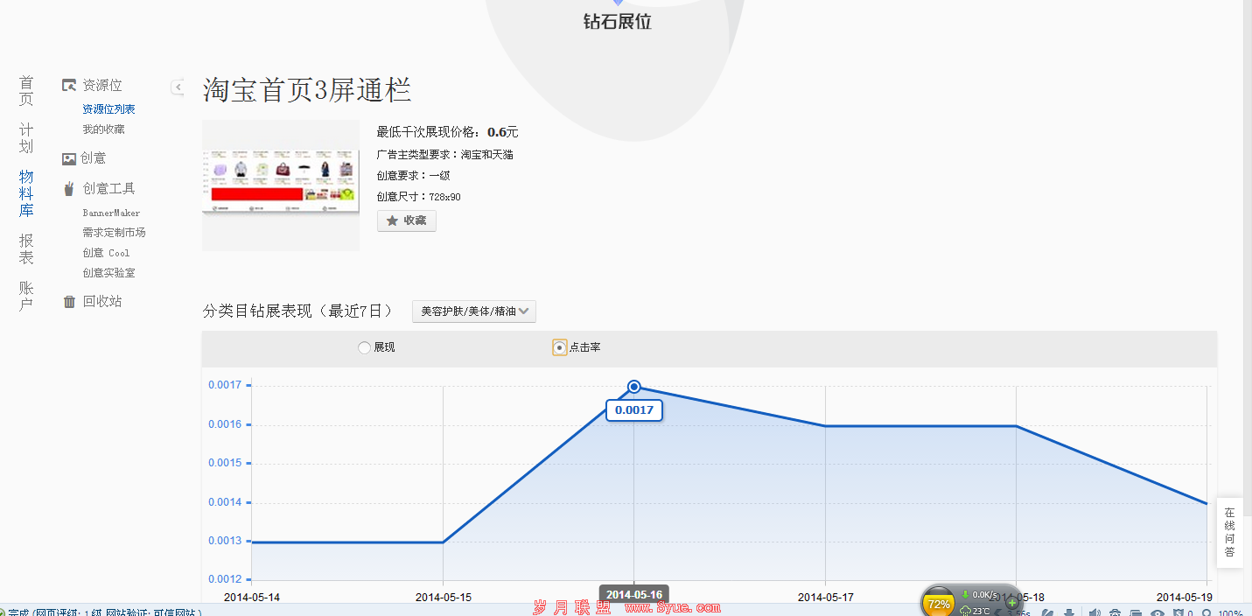The image size is (1252, 616).
Task: Click the 分类目钻展表现（最近7日） heading
Action: pyautogui.click(x=298, y=311)
